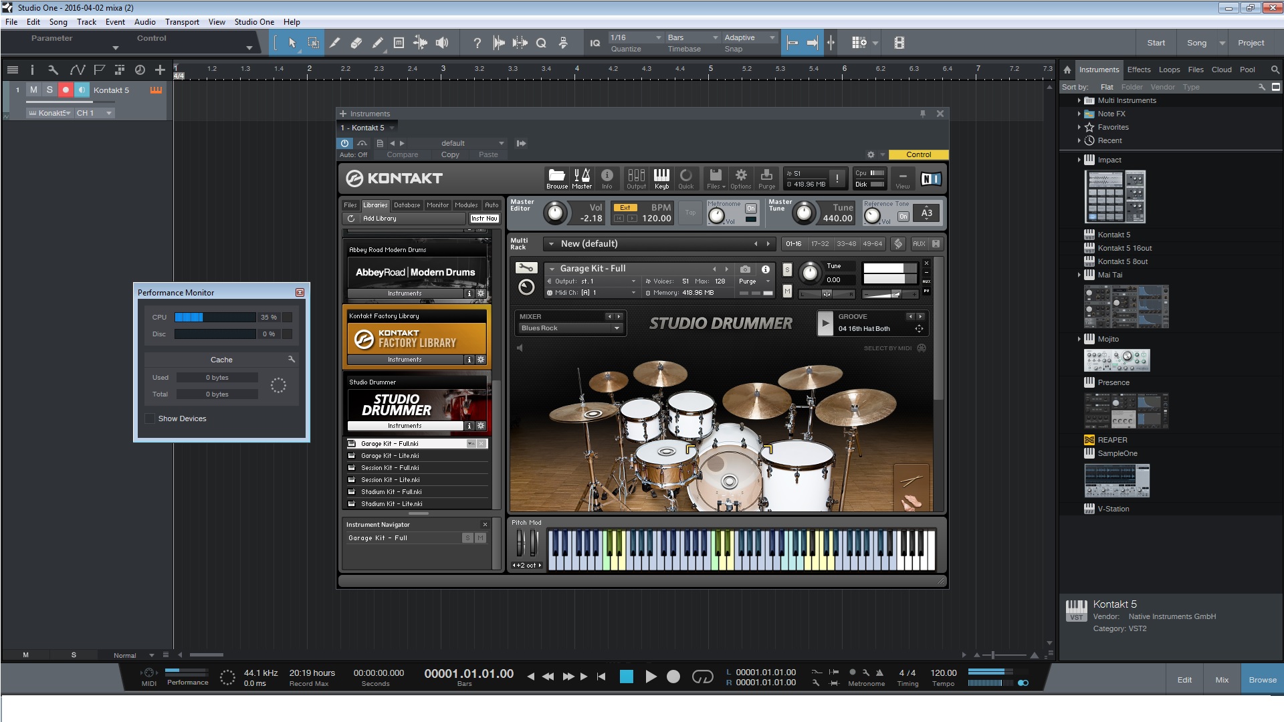Viewport: 1284px width, 722px height.
Task: Expand the Multi Instruments folder
Action: pos(1079,100)
